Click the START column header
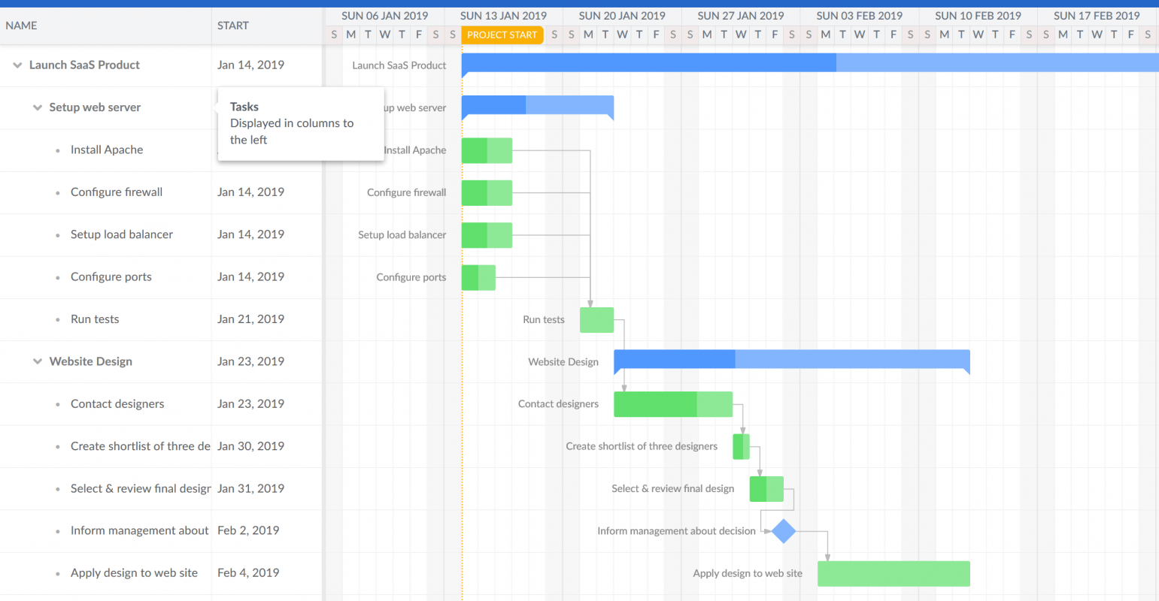 (232, 25)
